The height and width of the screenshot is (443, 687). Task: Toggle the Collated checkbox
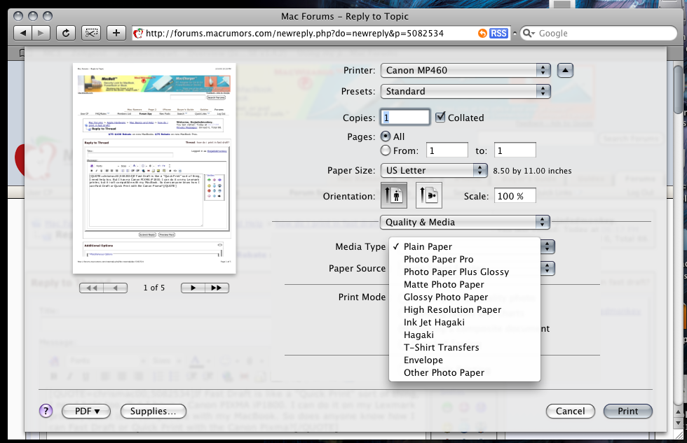440,117
